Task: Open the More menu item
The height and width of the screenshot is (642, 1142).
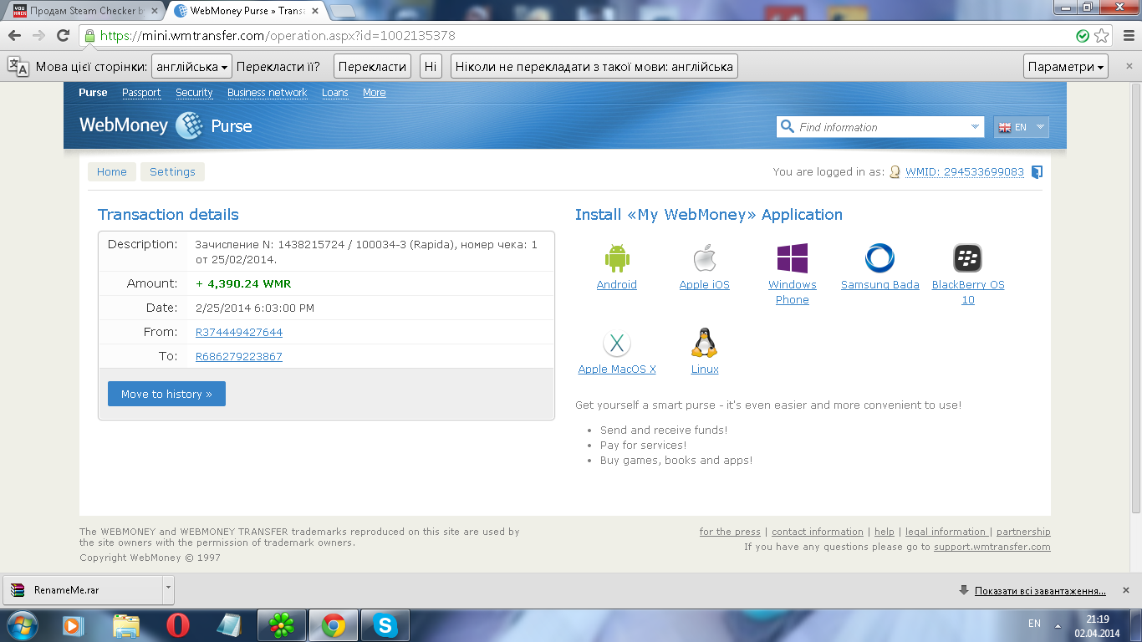Action: pos(375,93)
